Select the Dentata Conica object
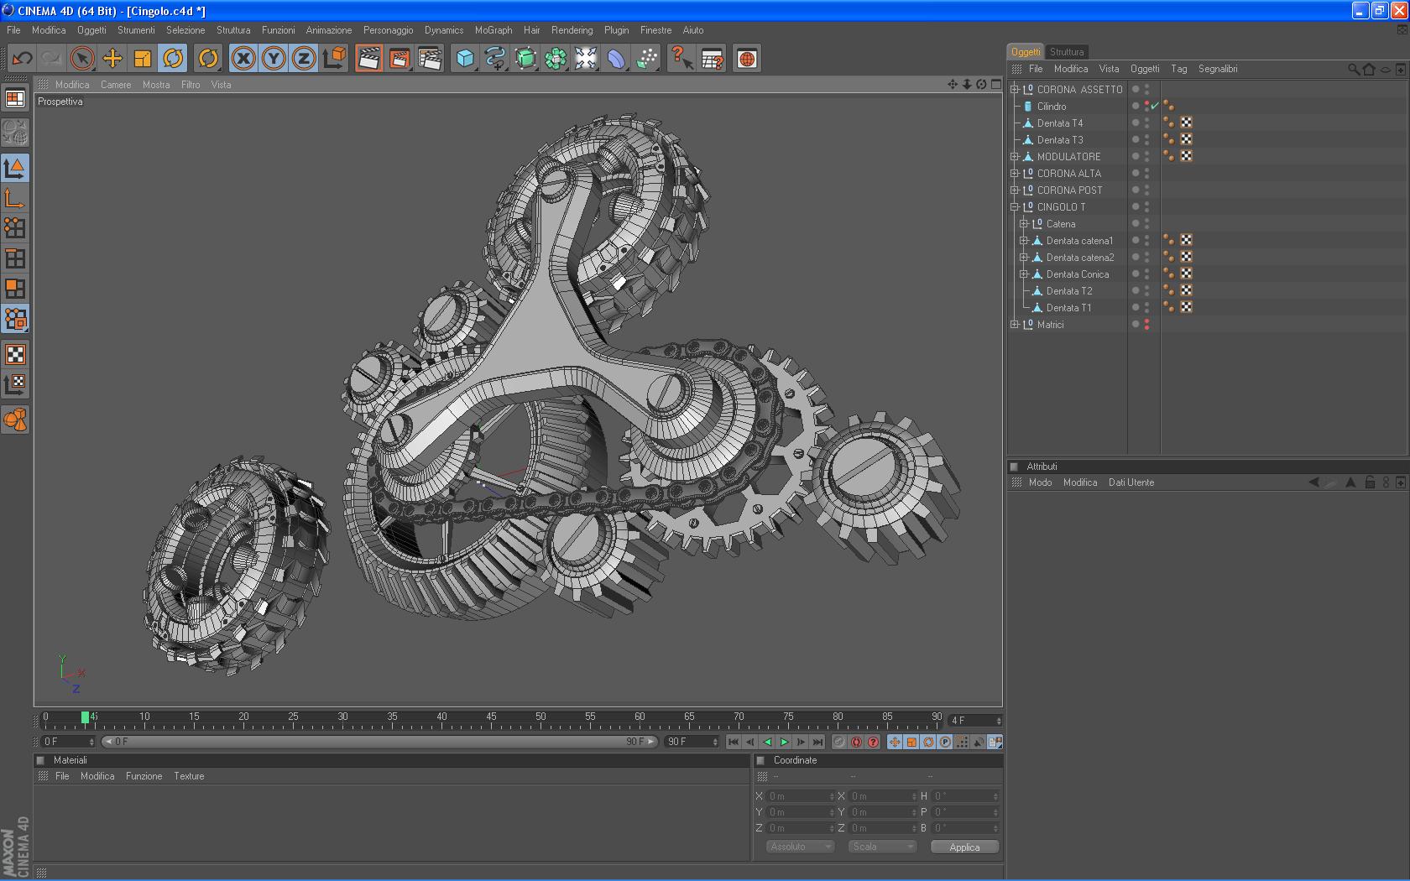Screen dimensions: 1410x881 (x=1077, y=274)
